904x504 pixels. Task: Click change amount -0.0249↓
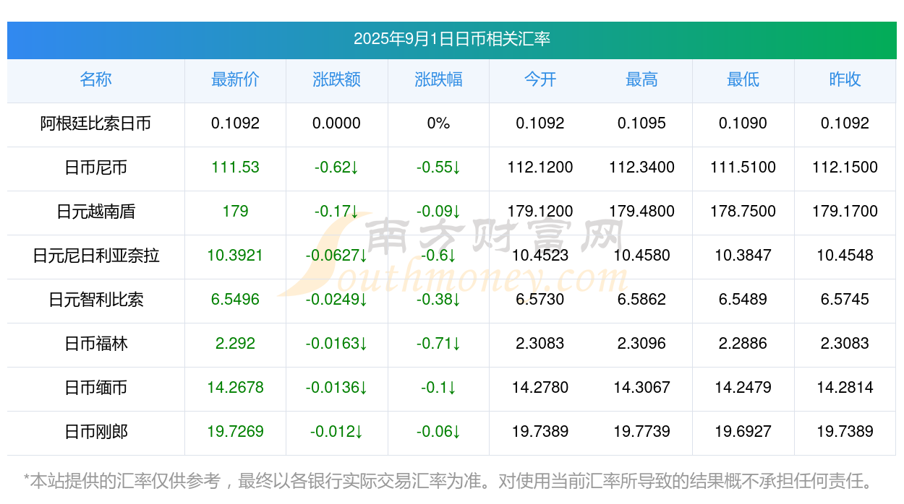tap(337, 300)
